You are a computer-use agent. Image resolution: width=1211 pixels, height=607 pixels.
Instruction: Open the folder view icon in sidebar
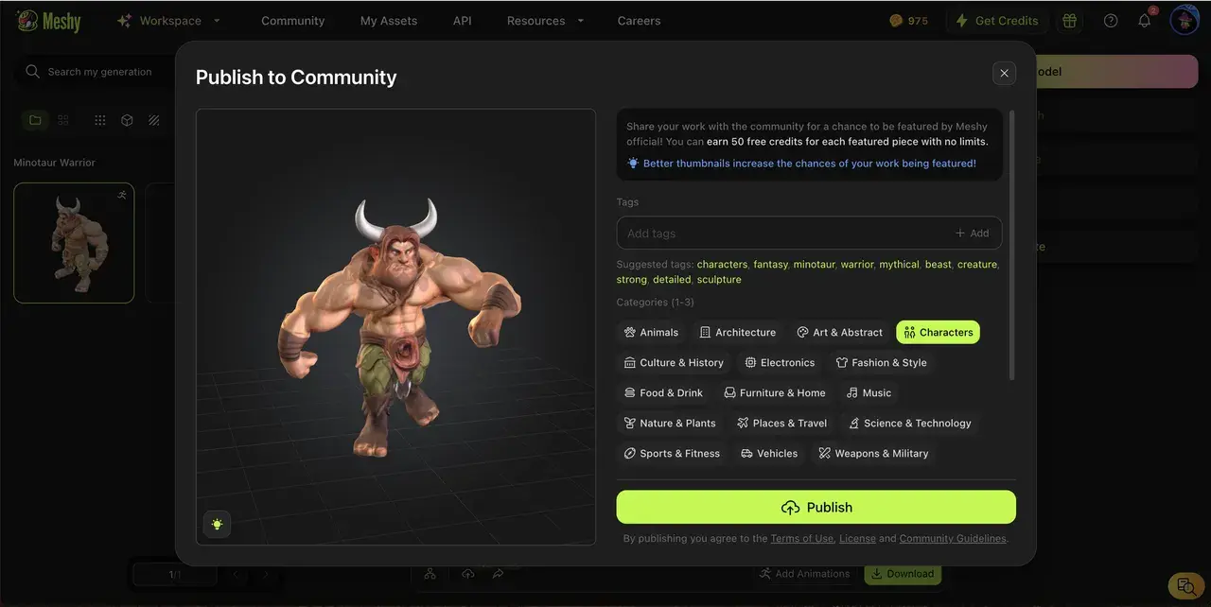point(35,120)
